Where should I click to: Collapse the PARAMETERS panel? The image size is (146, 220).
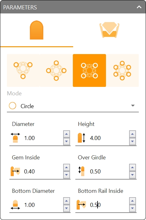coord(139,7)
